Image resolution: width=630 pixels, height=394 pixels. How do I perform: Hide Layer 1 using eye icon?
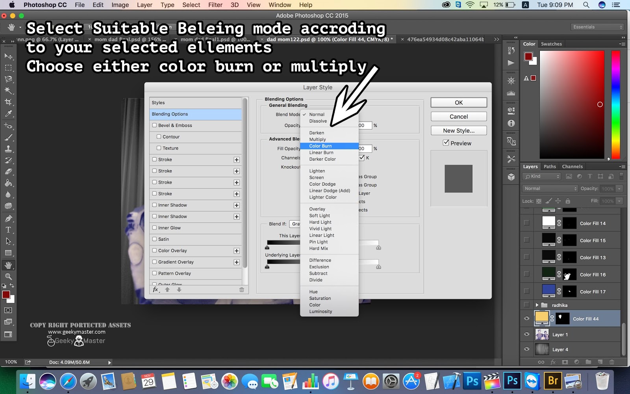click(x=527, y=335)
